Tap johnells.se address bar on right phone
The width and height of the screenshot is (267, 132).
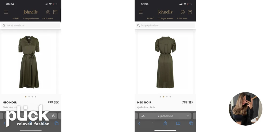[x=165, y=116]
